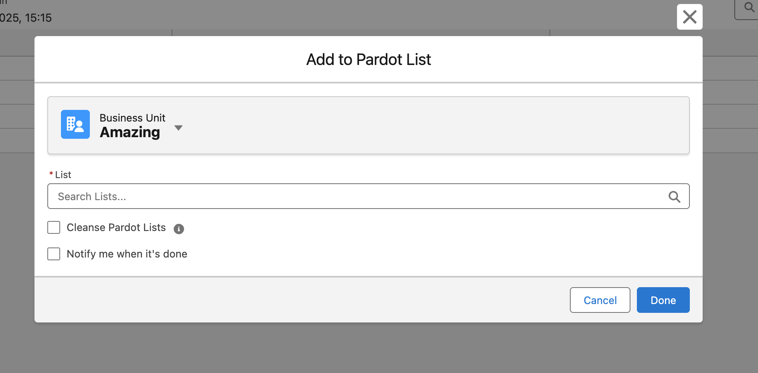
Task: Click the Business Unit label text
Action: click(132, 118)
